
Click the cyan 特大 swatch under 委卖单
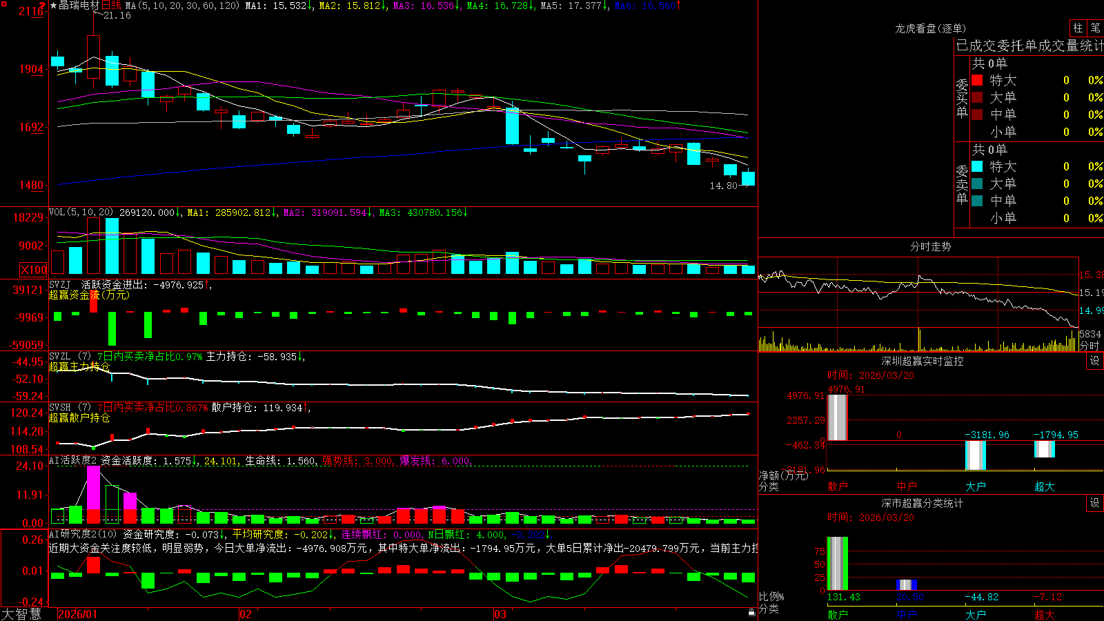[977, 166]
